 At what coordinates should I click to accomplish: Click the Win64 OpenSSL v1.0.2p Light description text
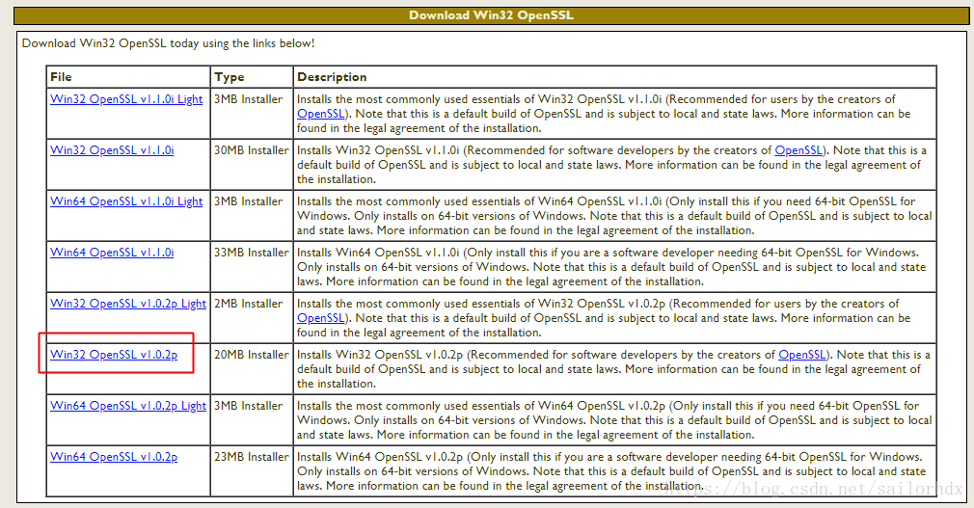(x=614, y=420)
